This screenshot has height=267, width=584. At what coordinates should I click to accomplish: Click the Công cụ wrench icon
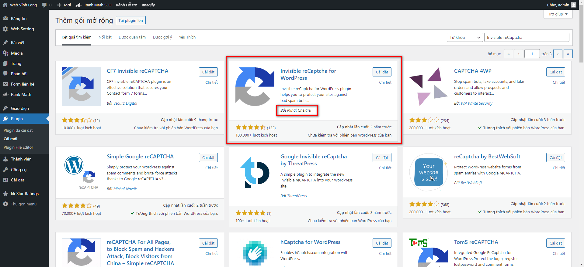[x=5, y=170]
